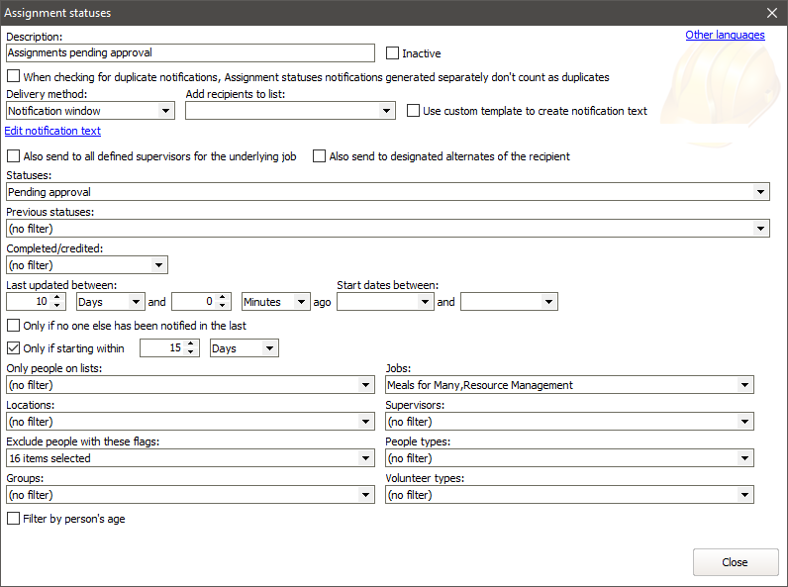Decrease the 'starting within' value of 15
The width and height of the screenshot is (788, 587).
click(x=191, y=353)
